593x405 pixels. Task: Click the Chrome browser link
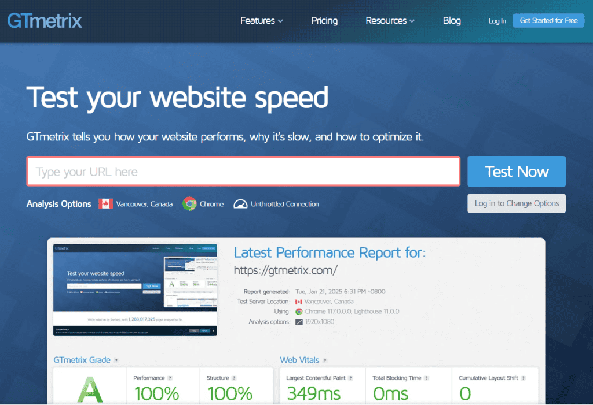tap(211, 204)
